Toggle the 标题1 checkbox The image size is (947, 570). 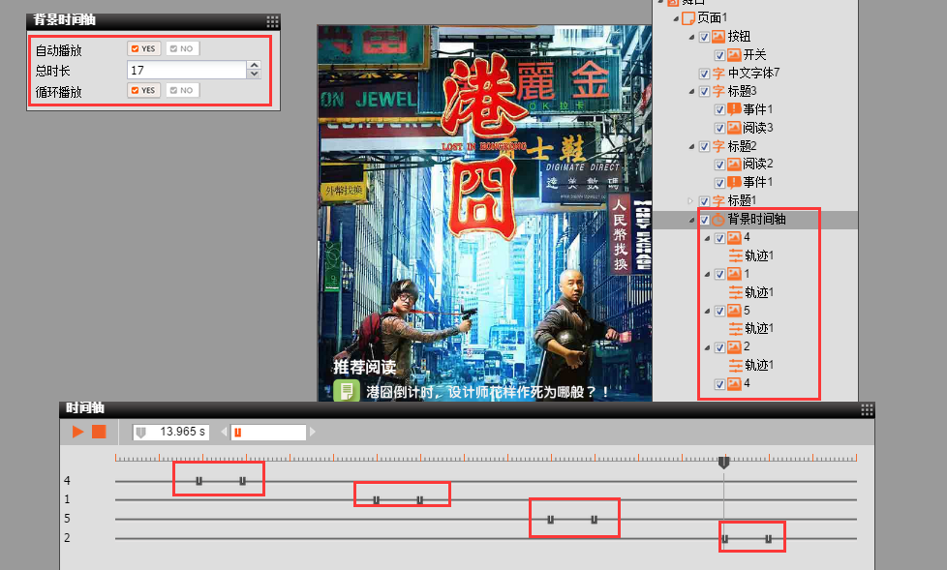click(x=704, y=201)
